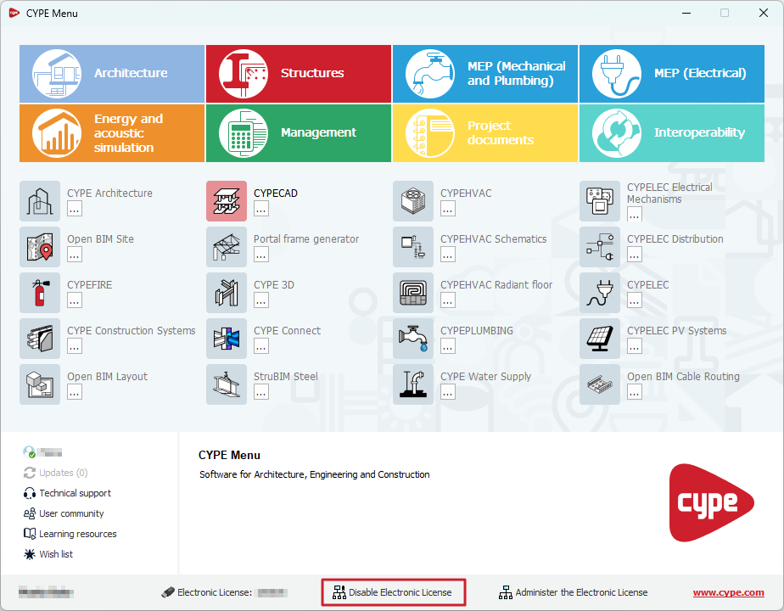Image resolution: width=784 pixels, height=611 pixels.
Task: Click the red CYPE logo
Action: tap(710, 502)
